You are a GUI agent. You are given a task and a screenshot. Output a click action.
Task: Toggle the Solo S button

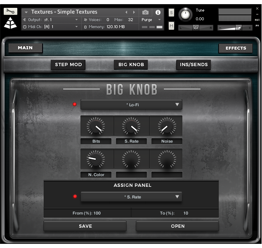172,13
